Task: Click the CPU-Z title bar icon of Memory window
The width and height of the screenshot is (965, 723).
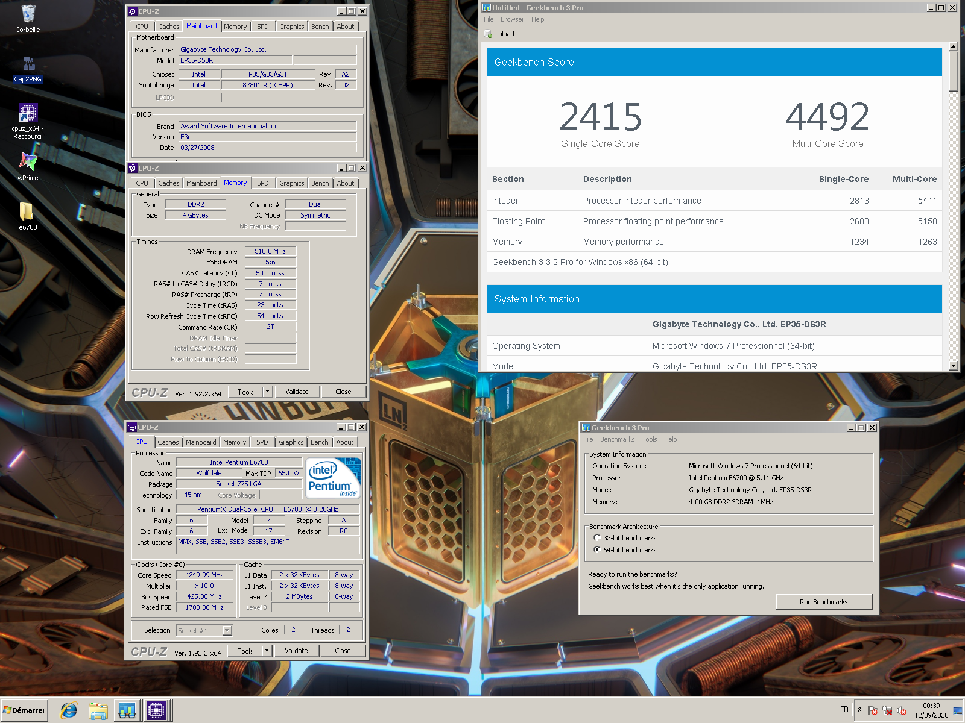Action: pyautogui.click(x=133, y=168)
